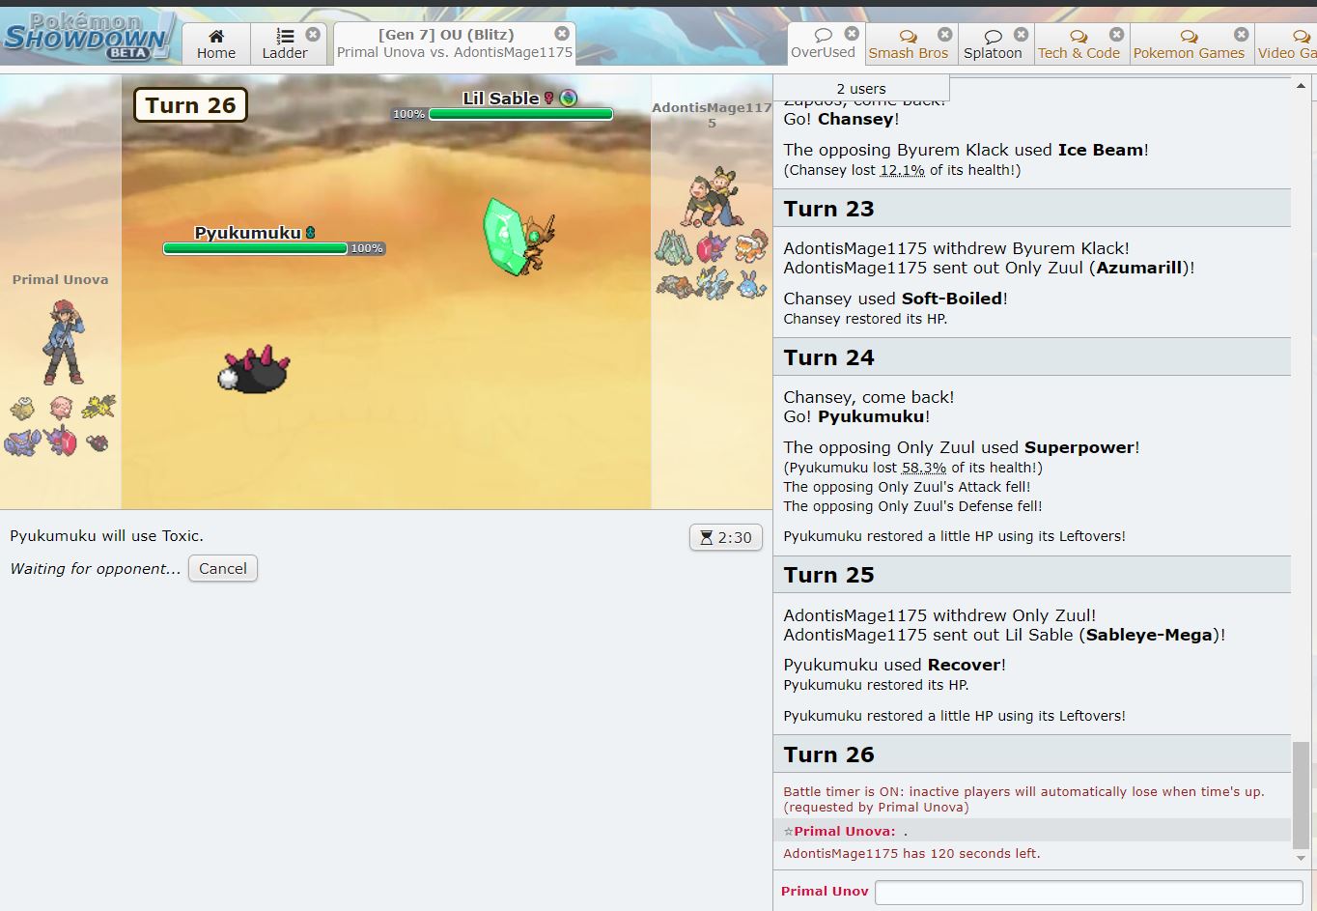This screenshot has width=1317, height=911.
Task: Select Pyukumuku icon in Primal Unova's team
Action: [98, 443]
